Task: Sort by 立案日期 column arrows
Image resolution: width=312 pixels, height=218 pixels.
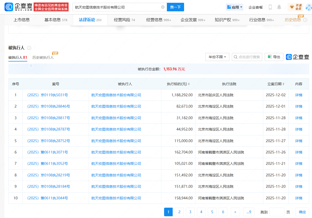Action: pyautogui.click(x=283, y=84)
